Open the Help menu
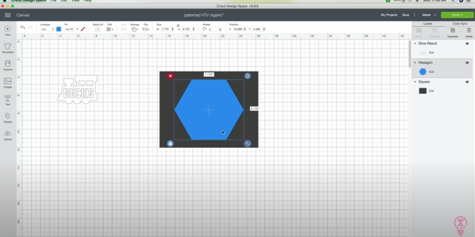Image resolution: width=475 pixels, height=237 pixels. pyautogui.click(x=88, y=1)
